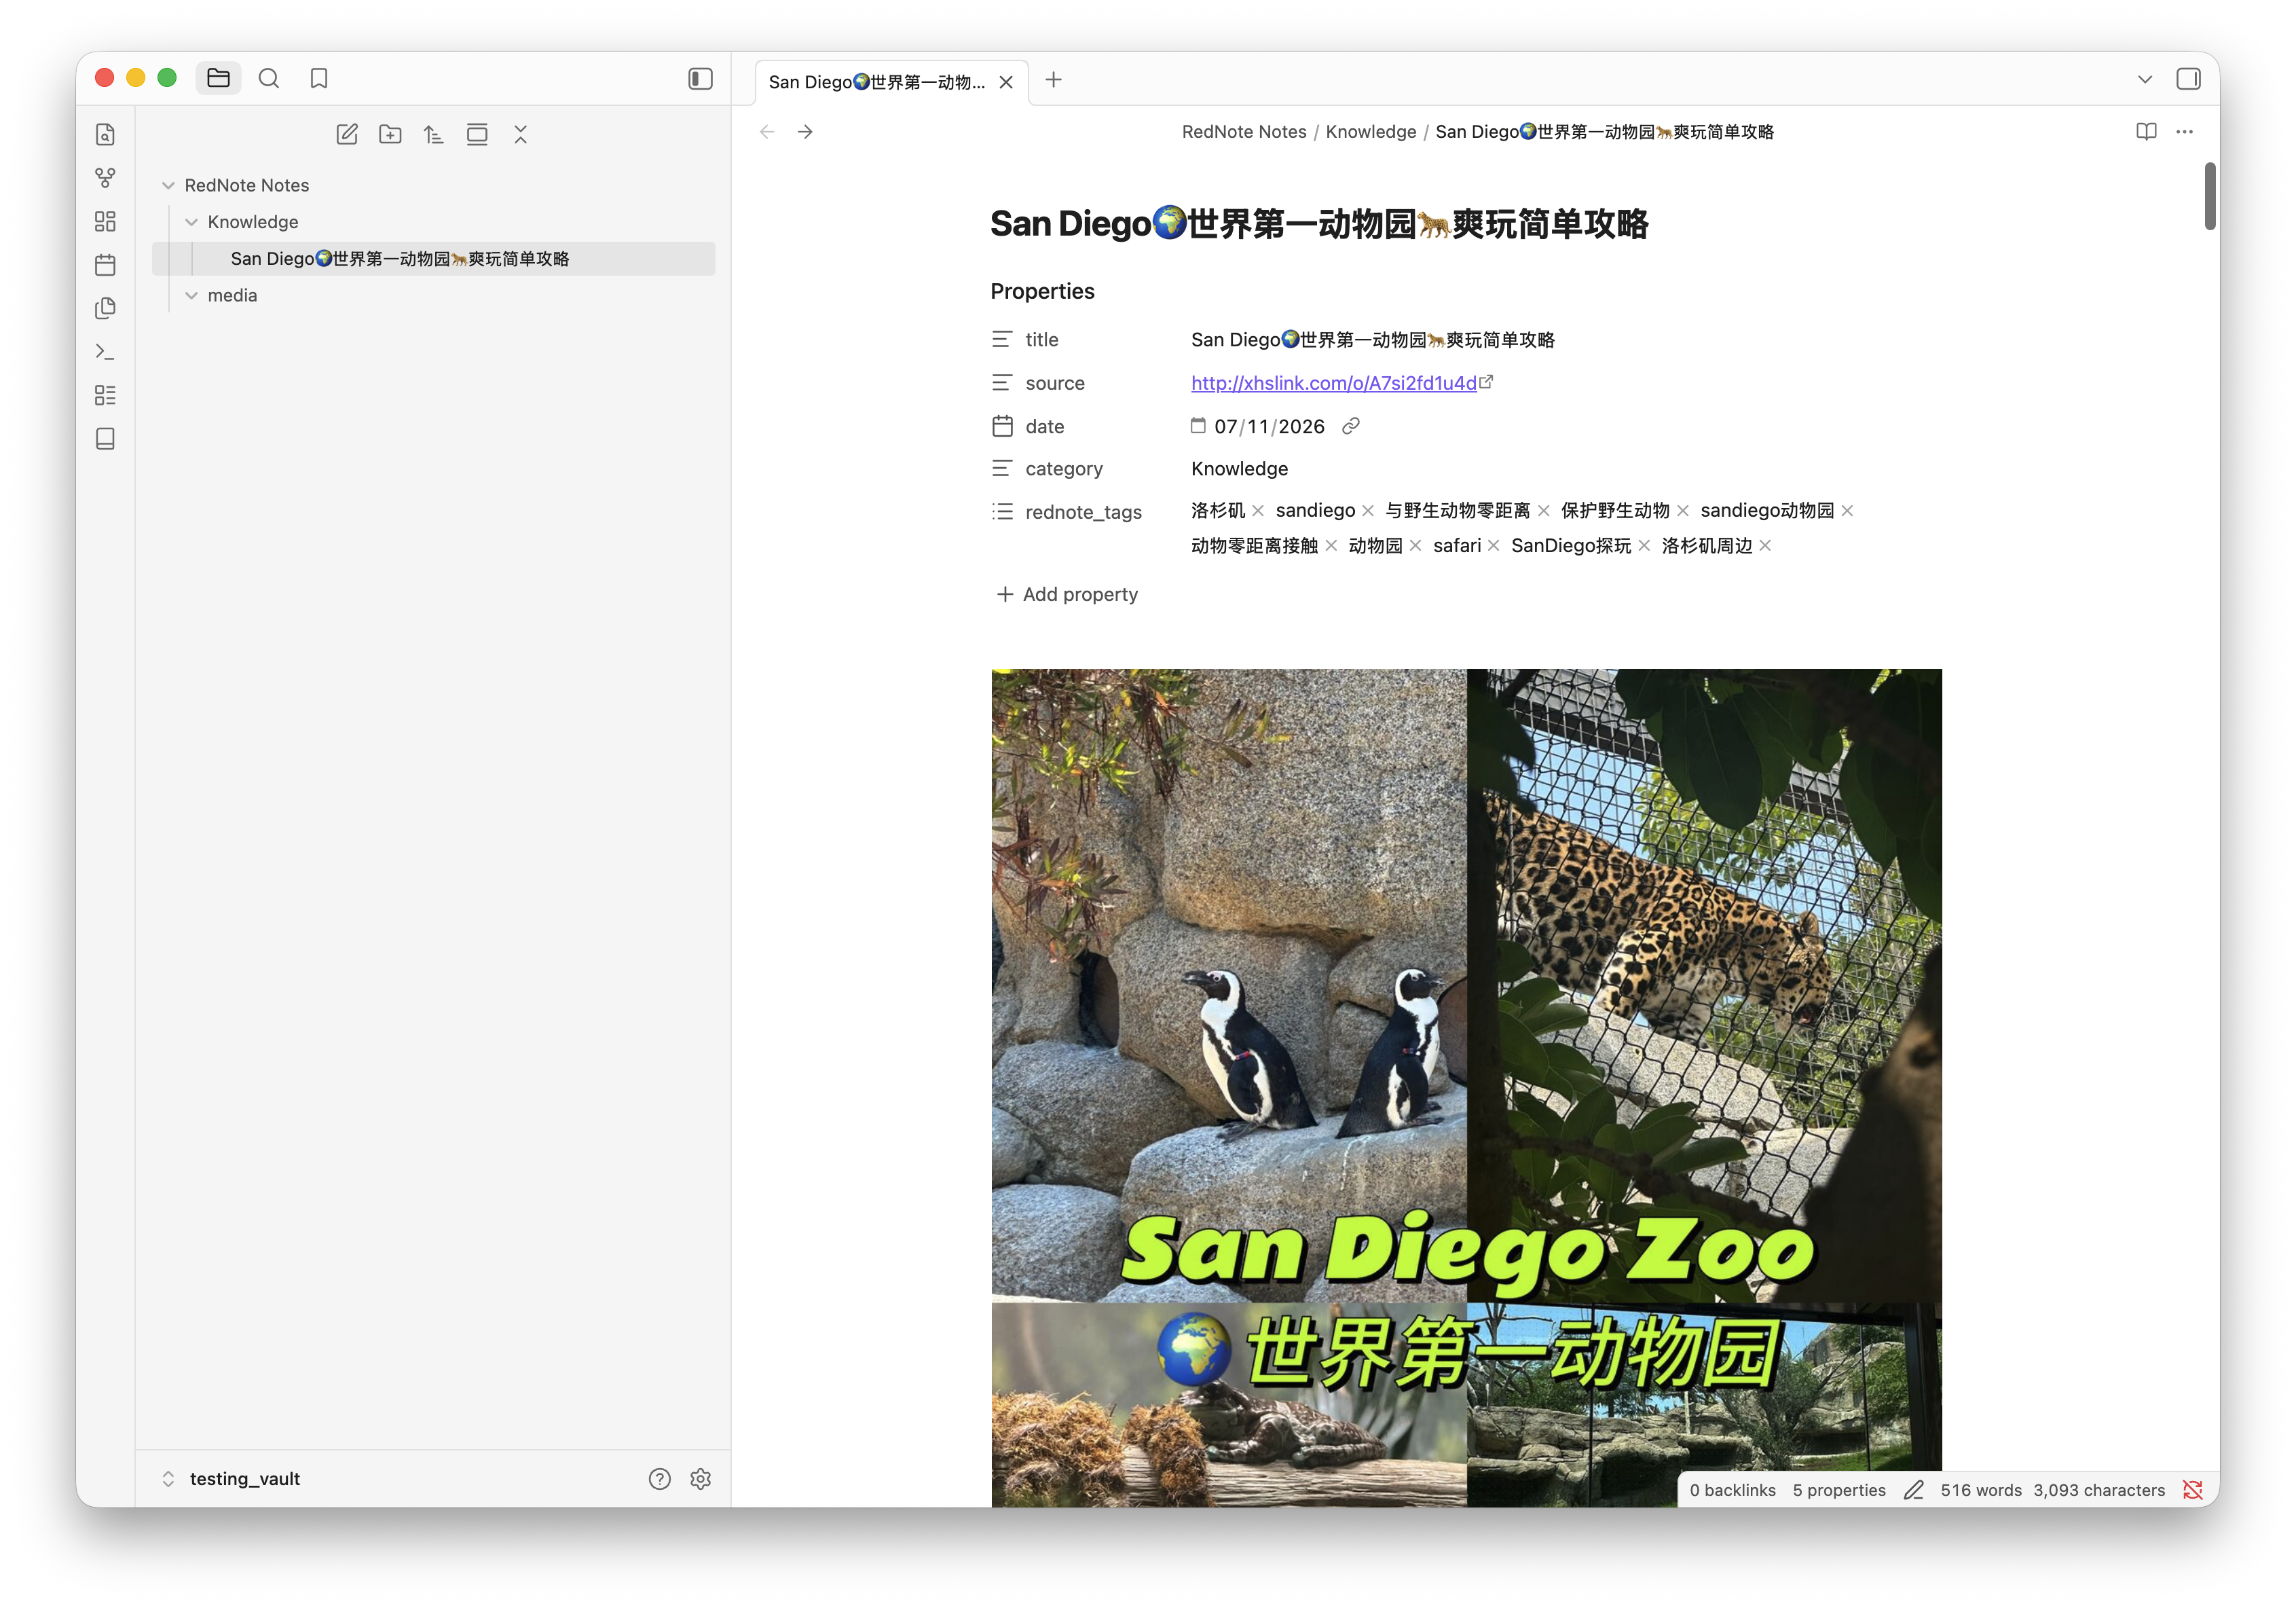Open today's daily note
This screenshot has height=1608, width=2296.
105,265
